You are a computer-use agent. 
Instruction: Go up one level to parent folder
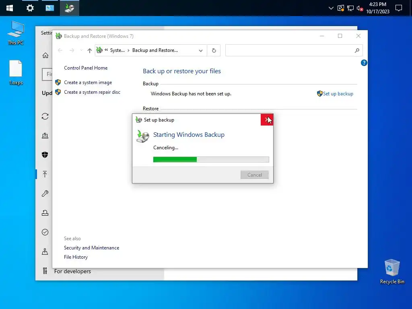(x=90, y=50)
